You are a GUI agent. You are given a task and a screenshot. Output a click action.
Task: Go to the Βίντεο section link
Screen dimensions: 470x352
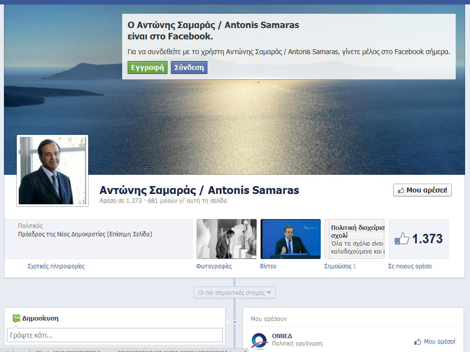pyautogui.click(x=268, y=266)
